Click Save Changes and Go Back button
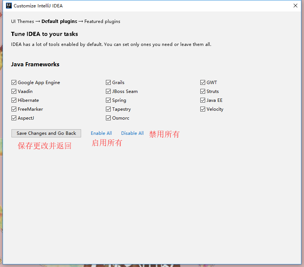Image resolution: width=304 pixels, height=267 pixels. [46, 133]
